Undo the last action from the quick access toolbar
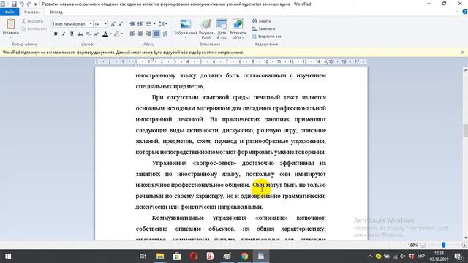This screenshot has height=263, width=468. (x=21, y=4)
